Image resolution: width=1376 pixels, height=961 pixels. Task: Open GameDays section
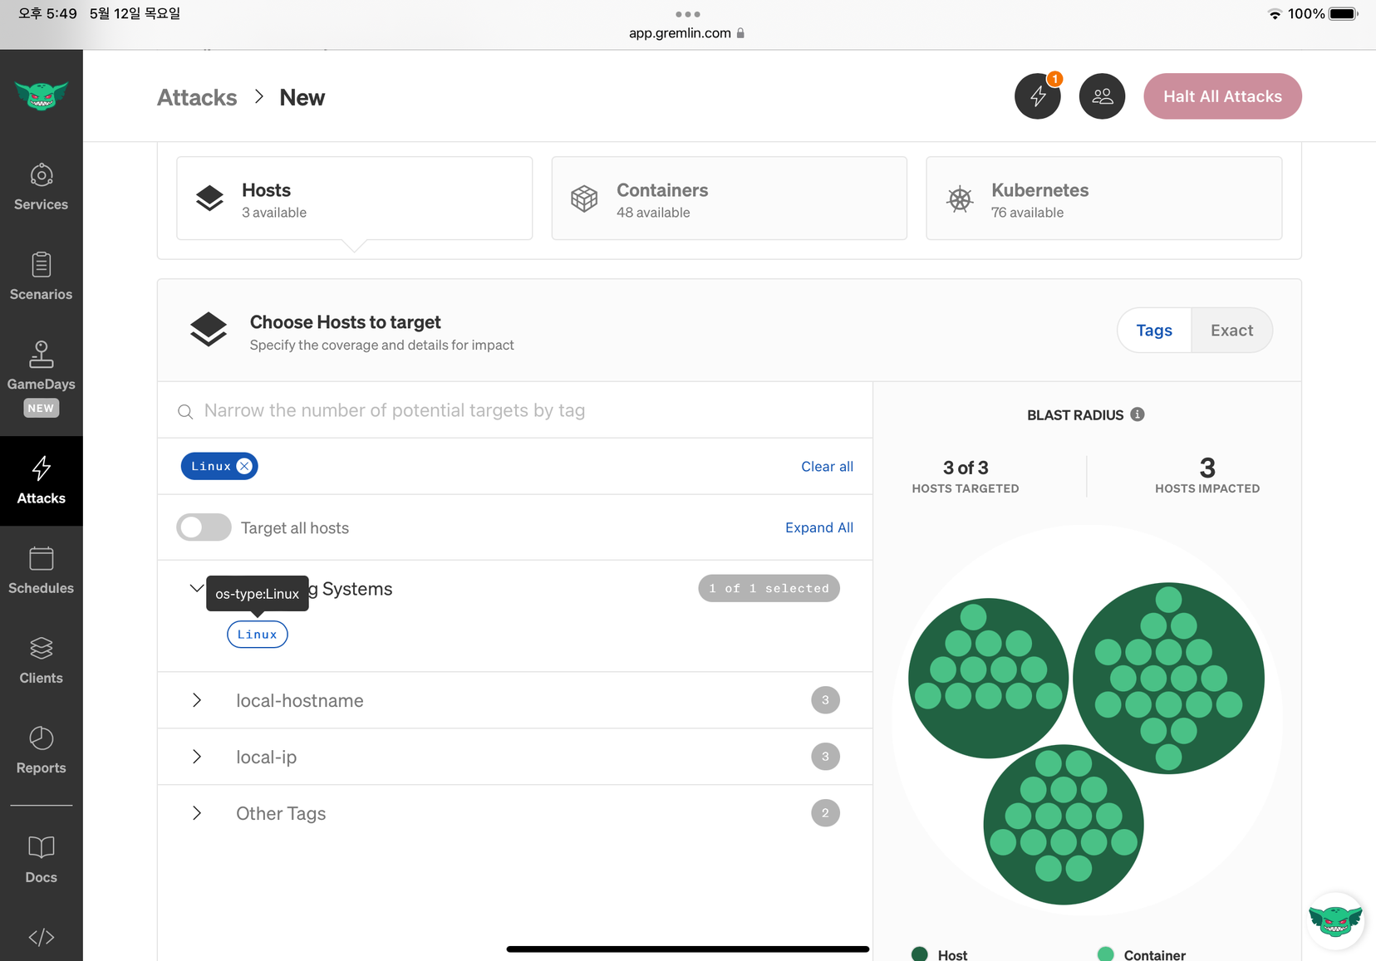point(41,377)
